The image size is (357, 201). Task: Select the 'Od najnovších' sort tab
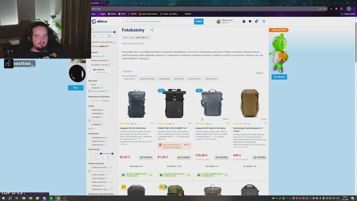[x=211, y=79]
